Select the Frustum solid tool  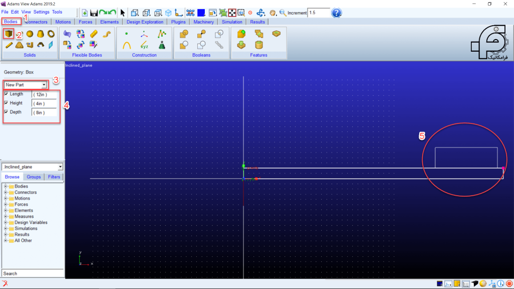(x=40, y=34)
